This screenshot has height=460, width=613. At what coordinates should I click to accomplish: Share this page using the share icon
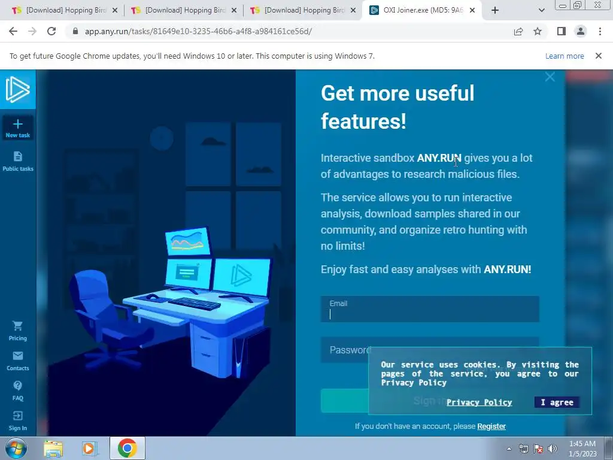click(518, 31)
